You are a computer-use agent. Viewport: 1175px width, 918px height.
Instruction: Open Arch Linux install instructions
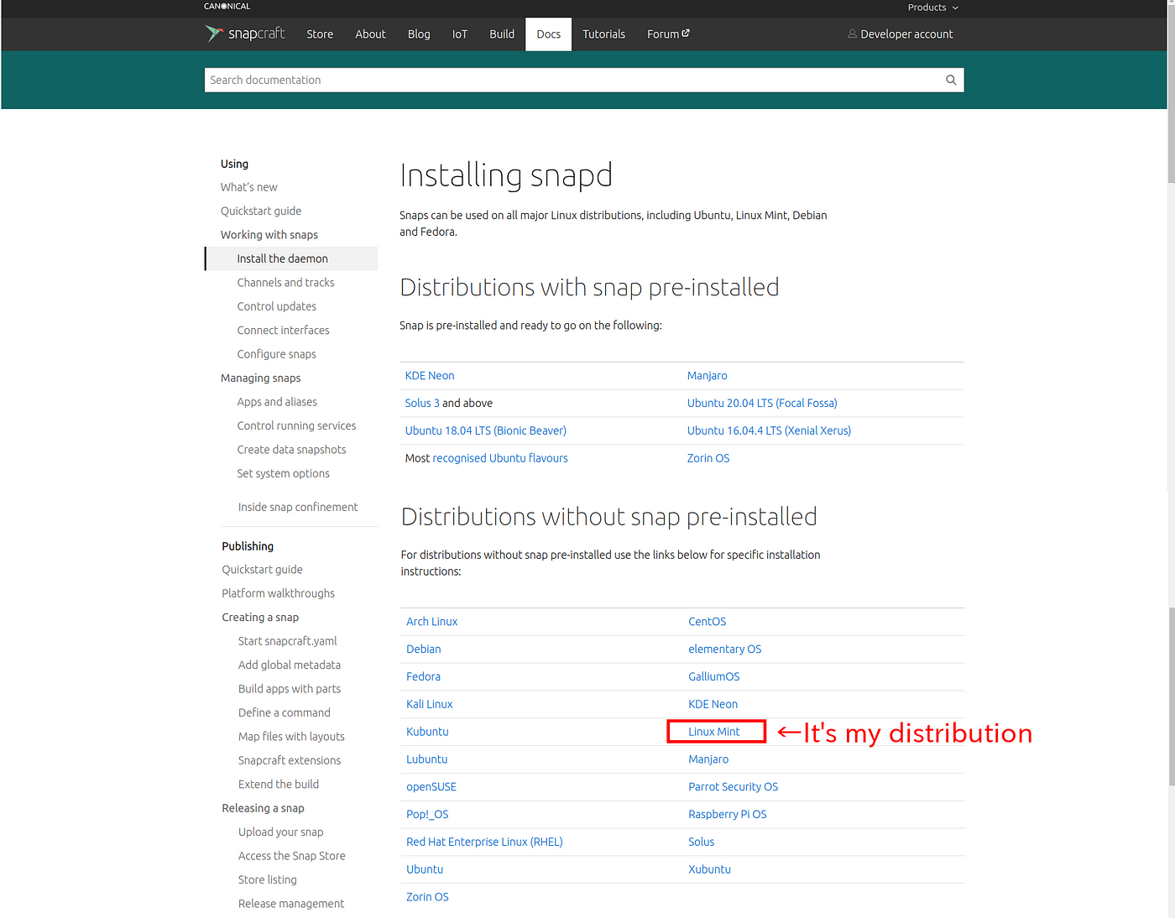point(431,622)
